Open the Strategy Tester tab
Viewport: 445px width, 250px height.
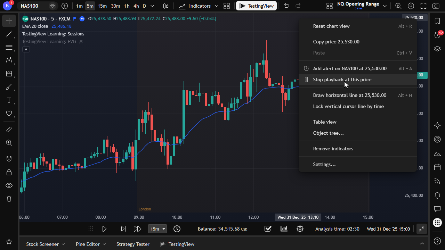(133, 244)
